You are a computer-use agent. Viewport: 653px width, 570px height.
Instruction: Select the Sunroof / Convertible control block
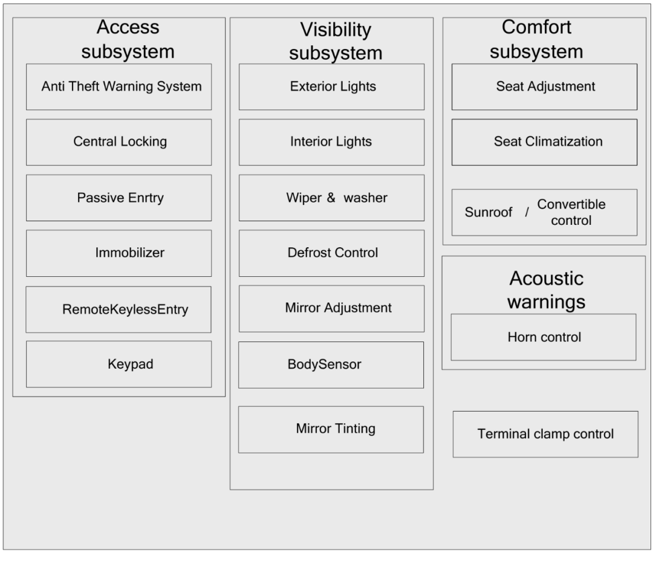point(544,212)
